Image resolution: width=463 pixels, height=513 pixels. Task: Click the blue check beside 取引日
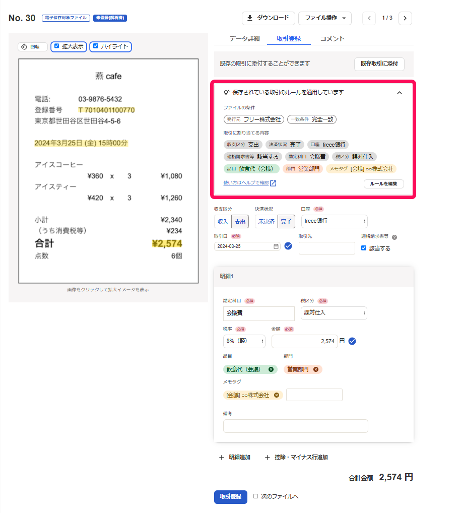(x=288, y=246)
